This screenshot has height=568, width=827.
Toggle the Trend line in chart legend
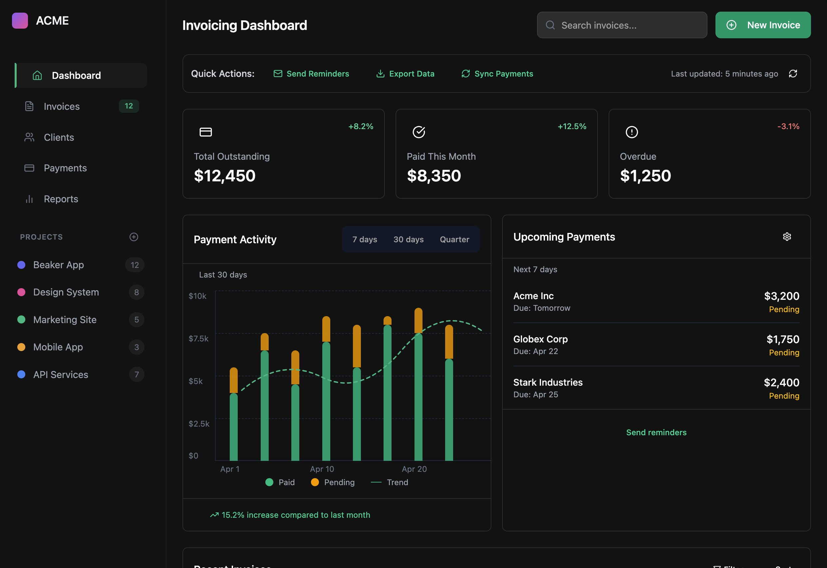click(390, 482)
